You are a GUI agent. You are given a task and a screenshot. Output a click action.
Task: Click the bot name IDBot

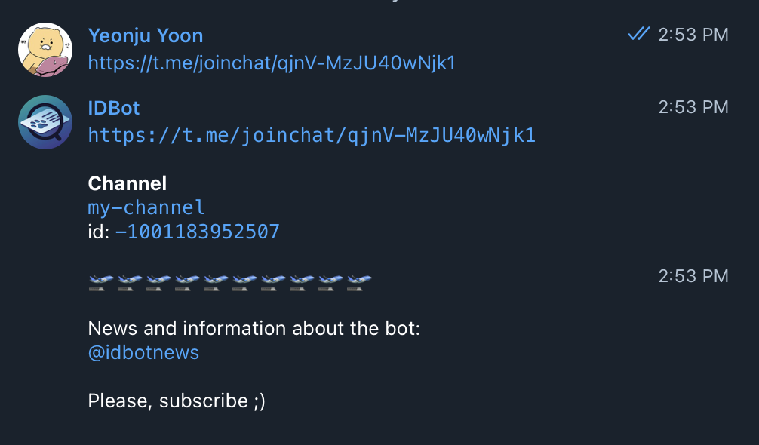coord(113,108)
